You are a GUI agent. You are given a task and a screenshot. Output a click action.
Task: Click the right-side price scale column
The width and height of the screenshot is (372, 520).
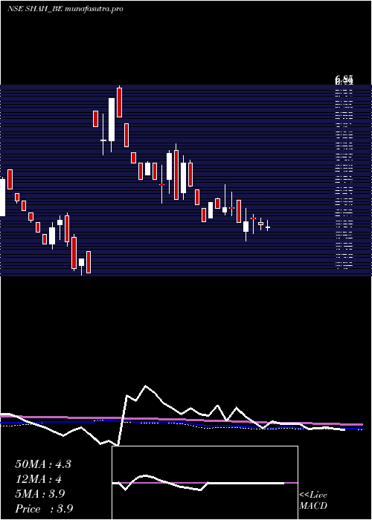pyautogui.click(x=344, y=176)
